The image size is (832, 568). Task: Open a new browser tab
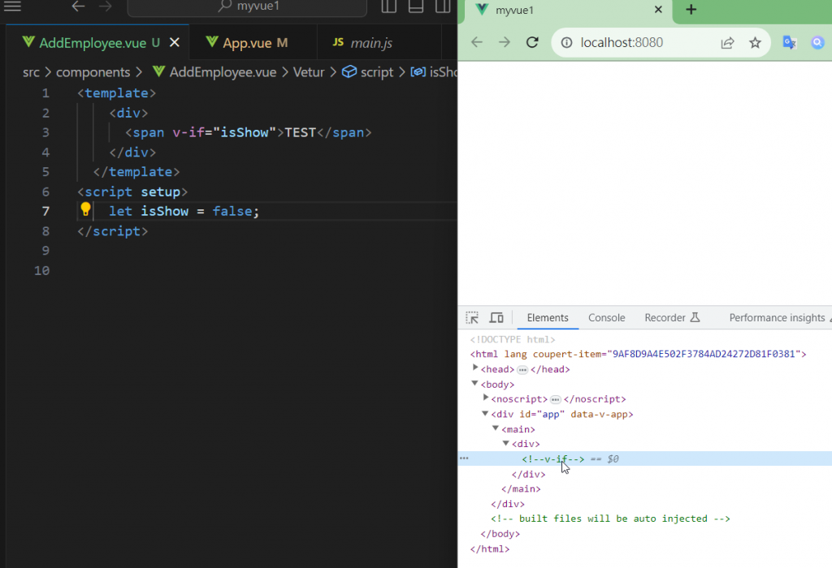click(x=691, y=10)
